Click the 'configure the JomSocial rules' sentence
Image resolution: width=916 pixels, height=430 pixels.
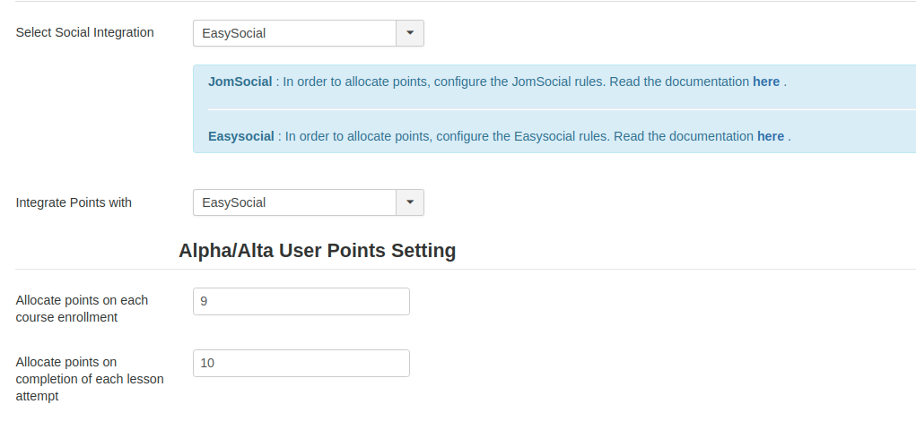(x=549, y=82)
